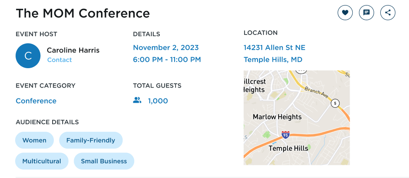This screenshot has width=409, height=178.
Task: Open the Contact link under Caroline Harris
Action: pyautogui.click(x=59, y=60)
